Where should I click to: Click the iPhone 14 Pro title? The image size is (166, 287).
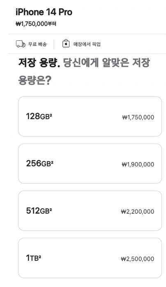(x=44, y=12)
